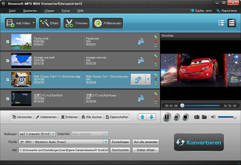Click the Umbenennen button

pyautogui.click(x=46, y=117)
